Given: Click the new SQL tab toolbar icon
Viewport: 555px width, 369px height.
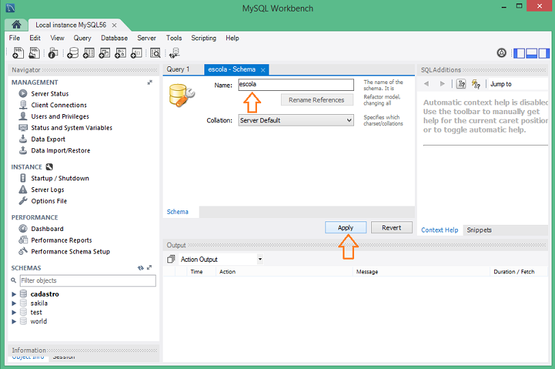Looking at the screenshot, I should pyautogui.click(x=18, y=53).
